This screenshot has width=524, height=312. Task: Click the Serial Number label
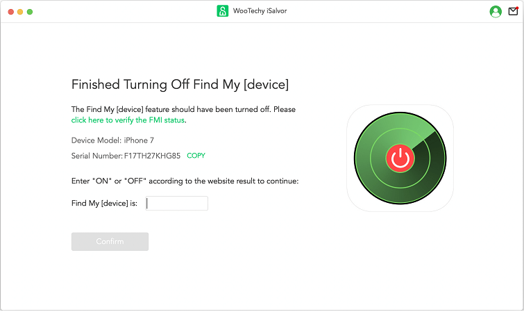[x=96, y=156]
